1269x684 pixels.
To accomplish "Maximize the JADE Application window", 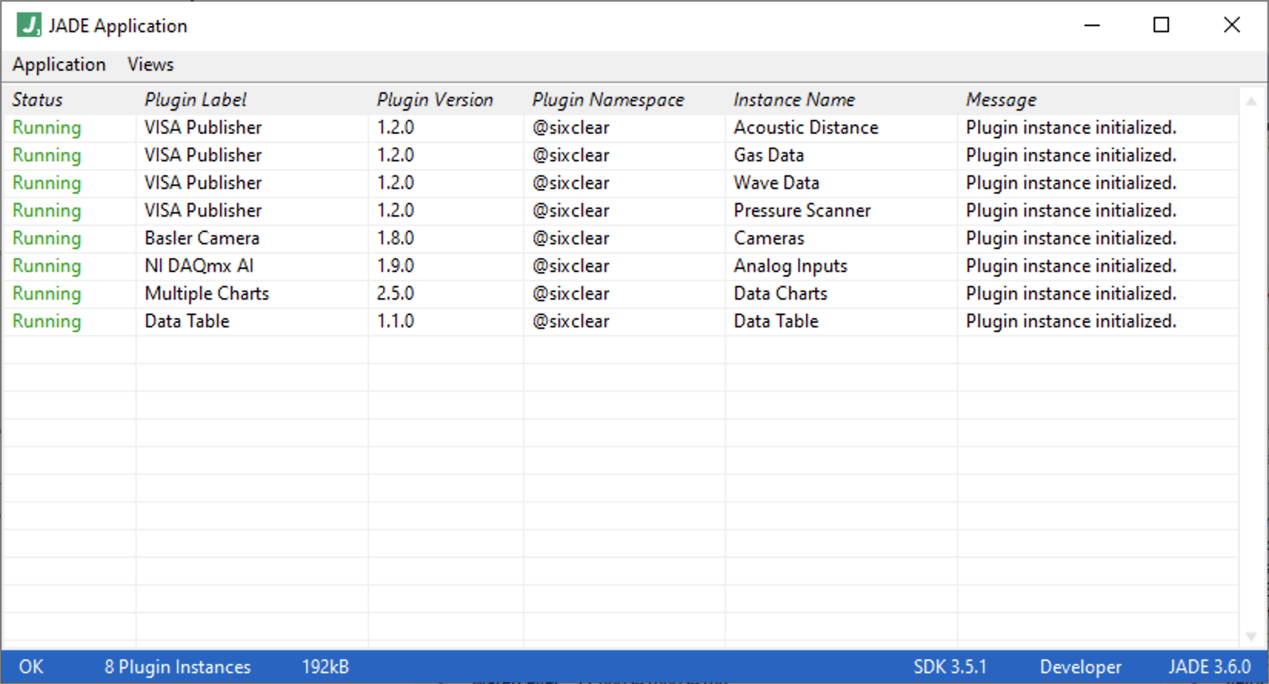I will pos(1161,25).
